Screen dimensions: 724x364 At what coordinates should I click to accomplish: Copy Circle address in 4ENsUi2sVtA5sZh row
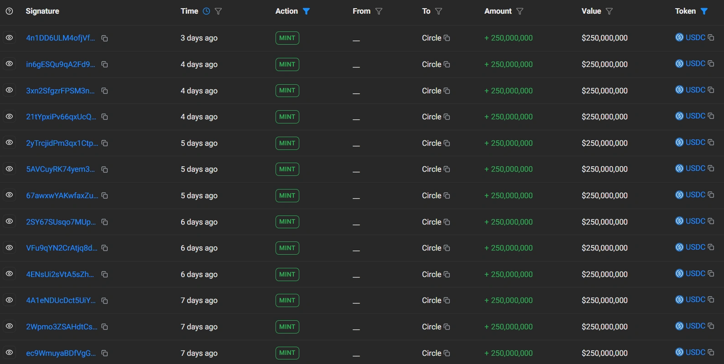[x=447, y=275]
